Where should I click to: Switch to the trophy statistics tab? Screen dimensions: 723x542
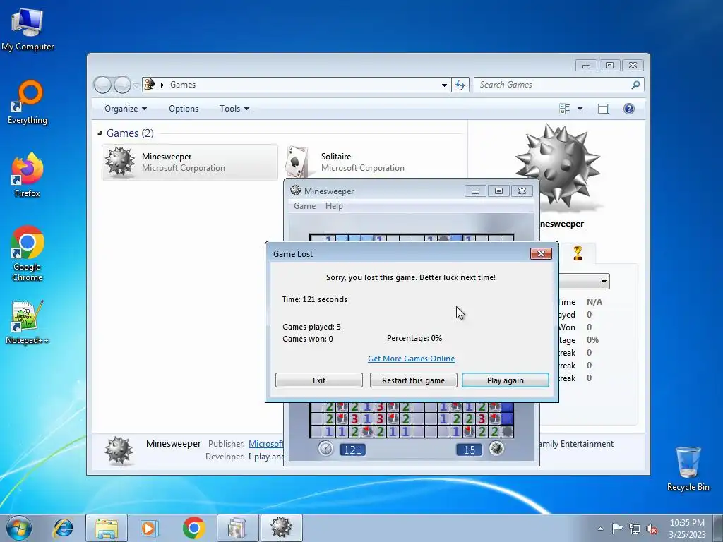[x=578, y=253]
